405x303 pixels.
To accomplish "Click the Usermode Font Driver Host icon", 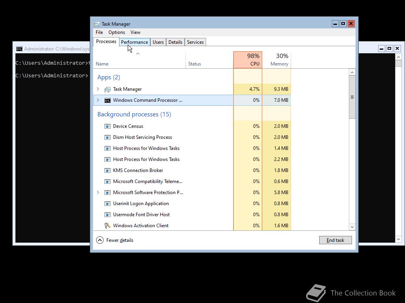I will (108, 215).
